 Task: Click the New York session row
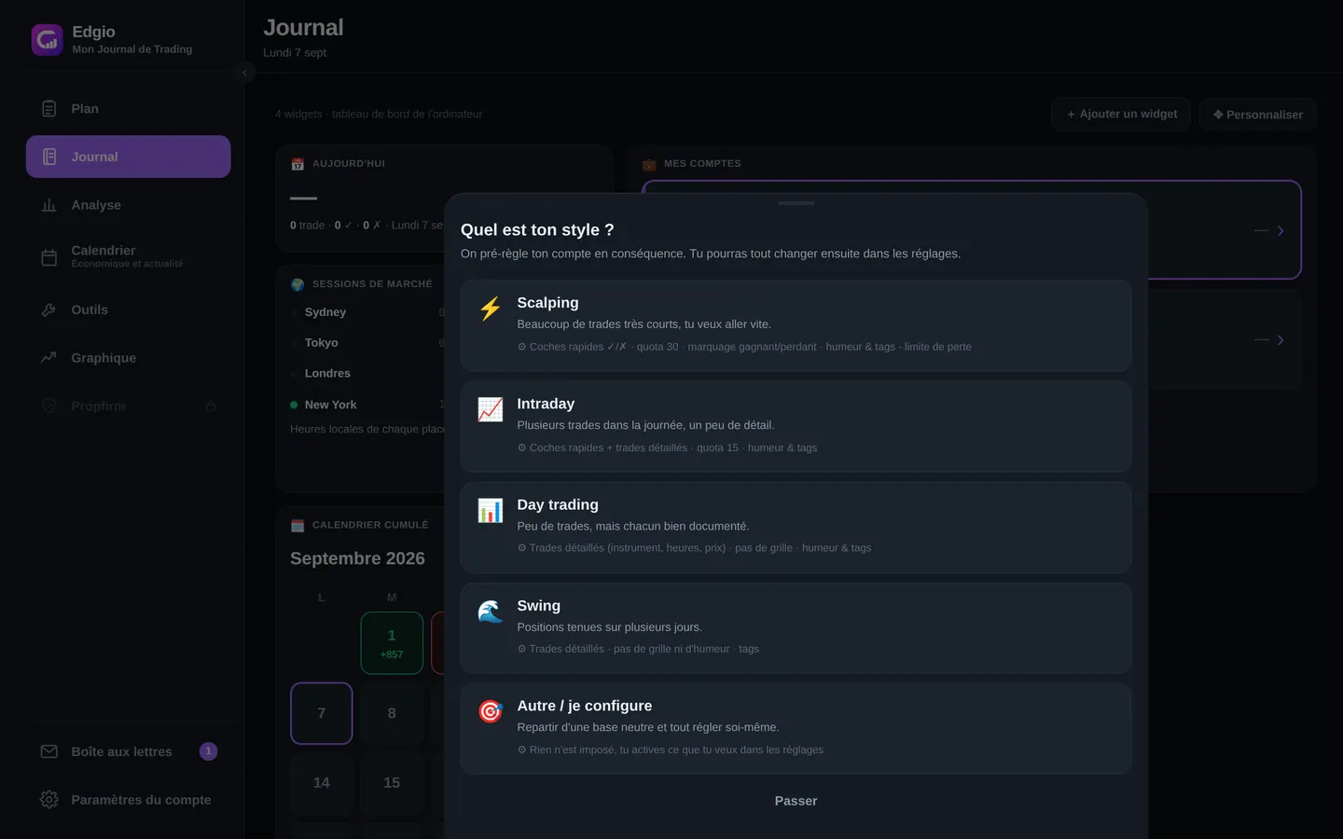coord(367,405)
